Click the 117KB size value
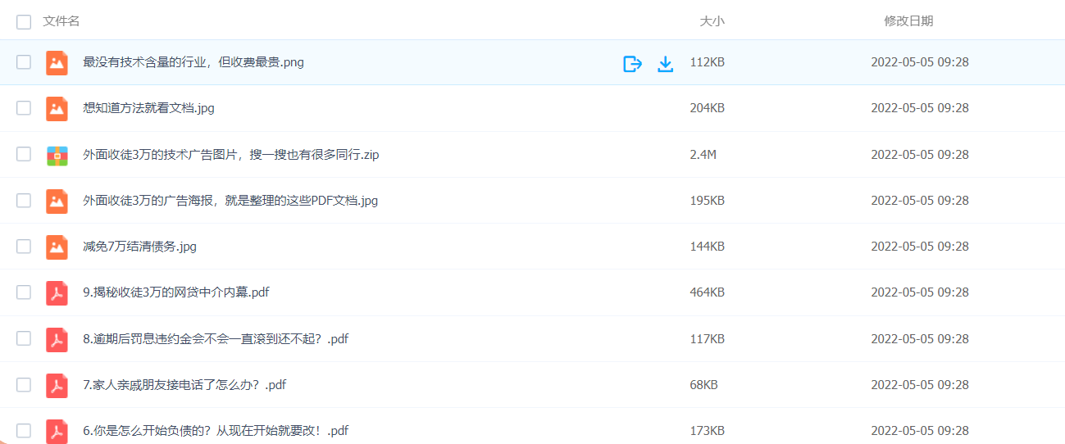This screenshot has width=1065, height=444. [707, 339]
